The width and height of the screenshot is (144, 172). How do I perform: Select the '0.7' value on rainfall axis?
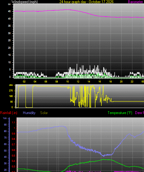[x=13, y=145]
